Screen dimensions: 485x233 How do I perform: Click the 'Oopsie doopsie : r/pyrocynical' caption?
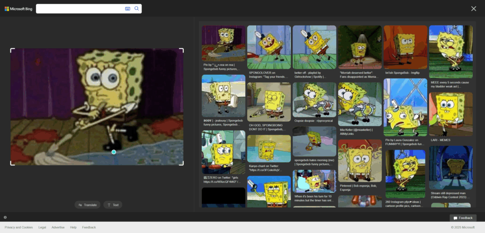314,121
